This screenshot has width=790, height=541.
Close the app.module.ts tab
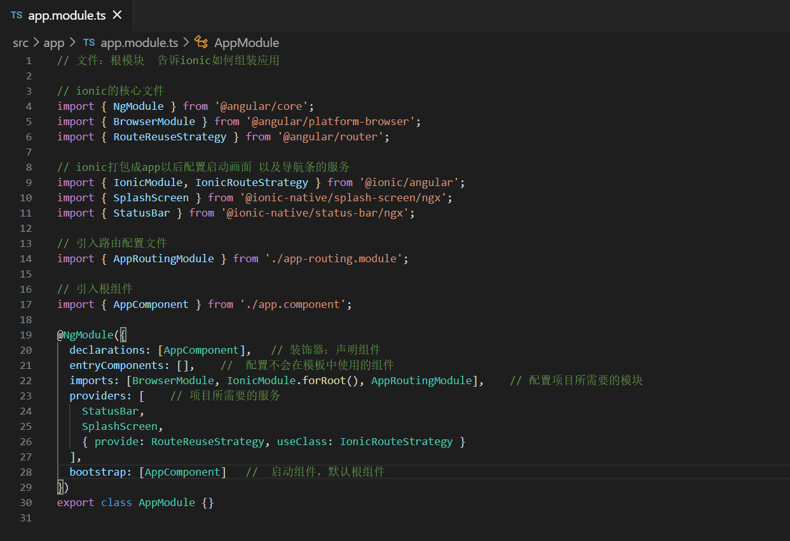(x=116, y=16)
